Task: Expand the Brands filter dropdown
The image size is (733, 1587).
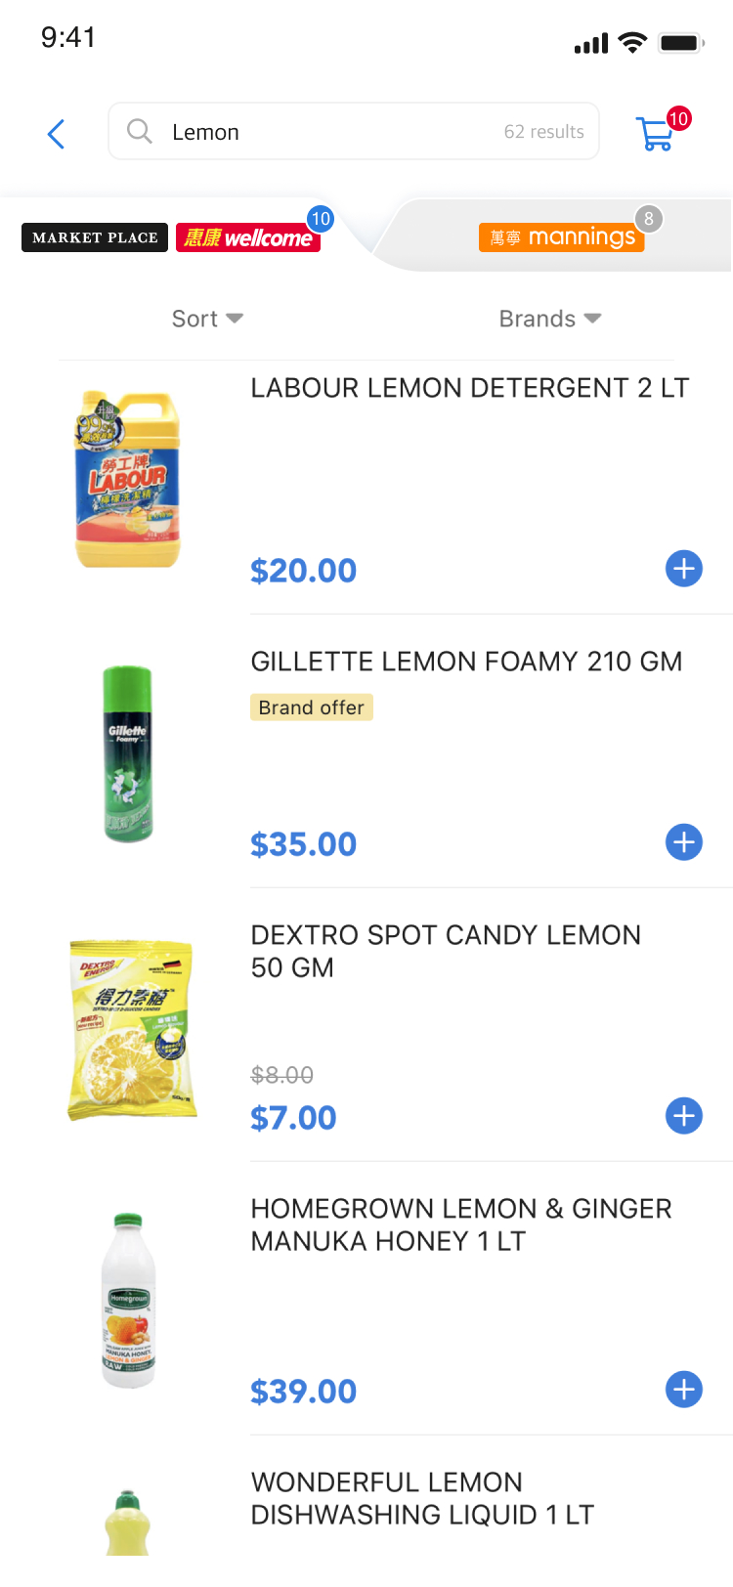Action: click(x=549, y=319)
